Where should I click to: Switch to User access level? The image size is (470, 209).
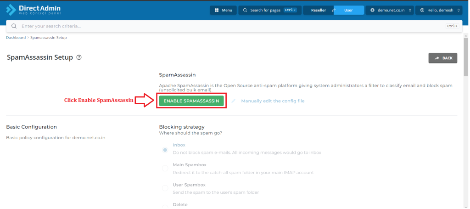(349, 10)
